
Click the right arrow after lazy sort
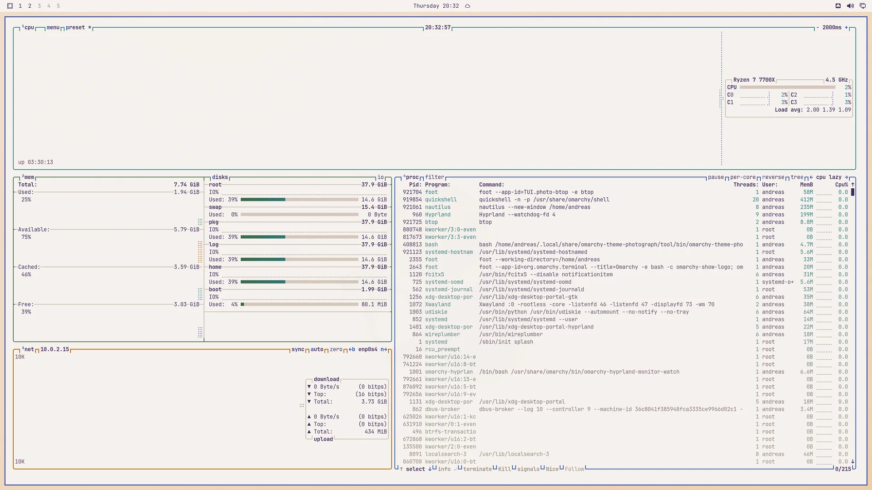click(x=846, y=177)
